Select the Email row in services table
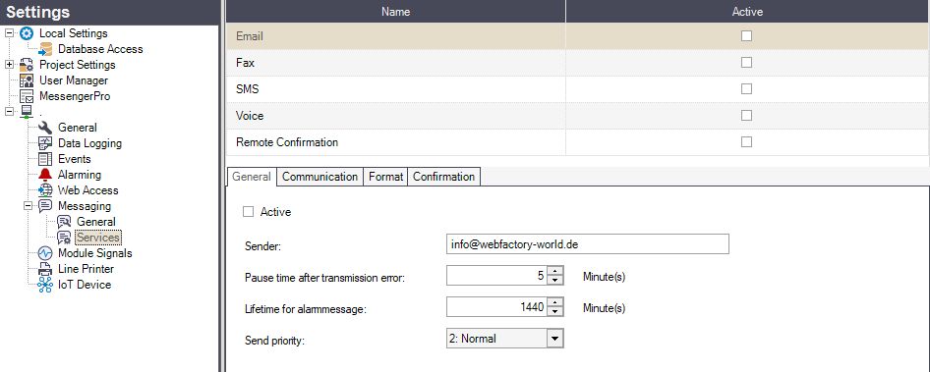Screen dimensions: 930x372 577,36
